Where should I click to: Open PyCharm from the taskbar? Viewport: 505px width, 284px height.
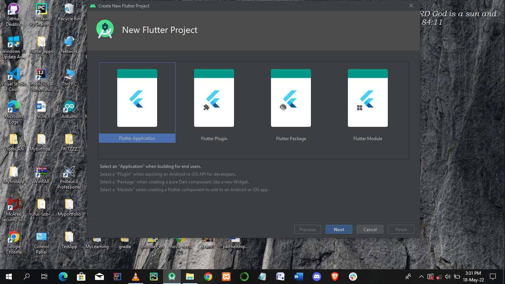[x=154, y=276]
